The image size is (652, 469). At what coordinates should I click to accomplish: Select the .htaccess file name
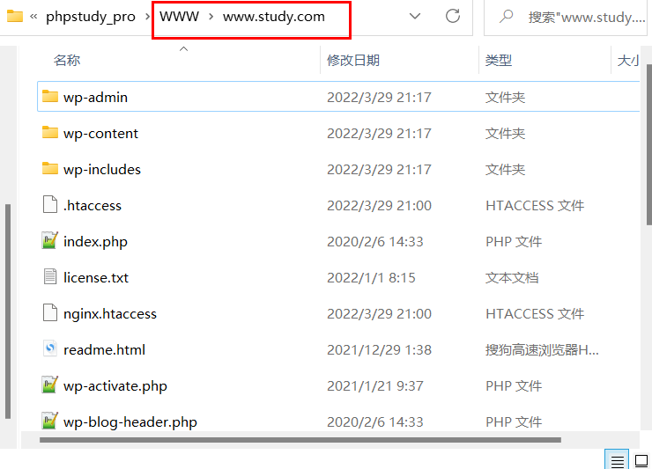pos(93,205)
